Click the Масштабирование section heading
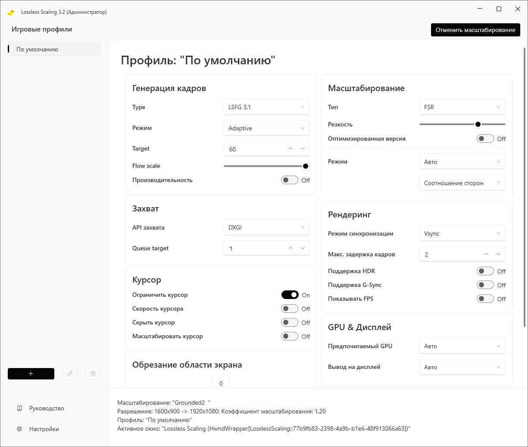The width and height of the screenshot is (528, 447). tap(366, 88)
